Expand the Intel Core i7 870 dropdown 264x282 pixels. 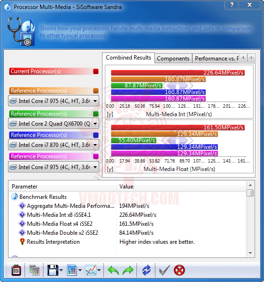95,145
